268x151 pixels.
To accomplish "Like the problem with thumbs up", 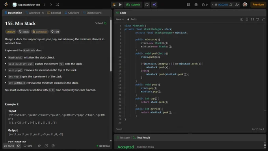I will coord(9,146).
